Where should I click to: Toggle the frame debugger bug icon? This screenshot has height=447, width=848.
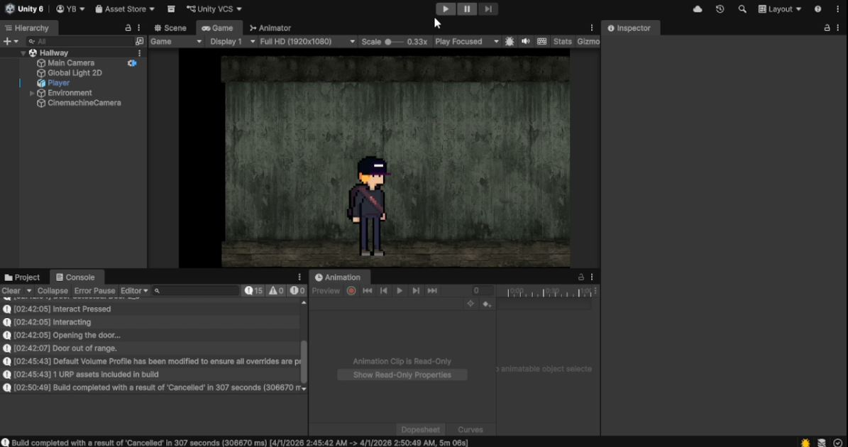tap(510, 42)
